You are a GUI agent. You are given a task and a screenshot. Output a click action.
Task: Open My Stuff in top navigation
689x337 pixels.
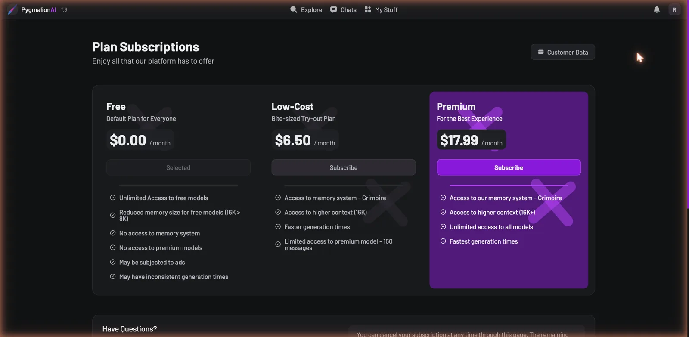coord(381,9)
